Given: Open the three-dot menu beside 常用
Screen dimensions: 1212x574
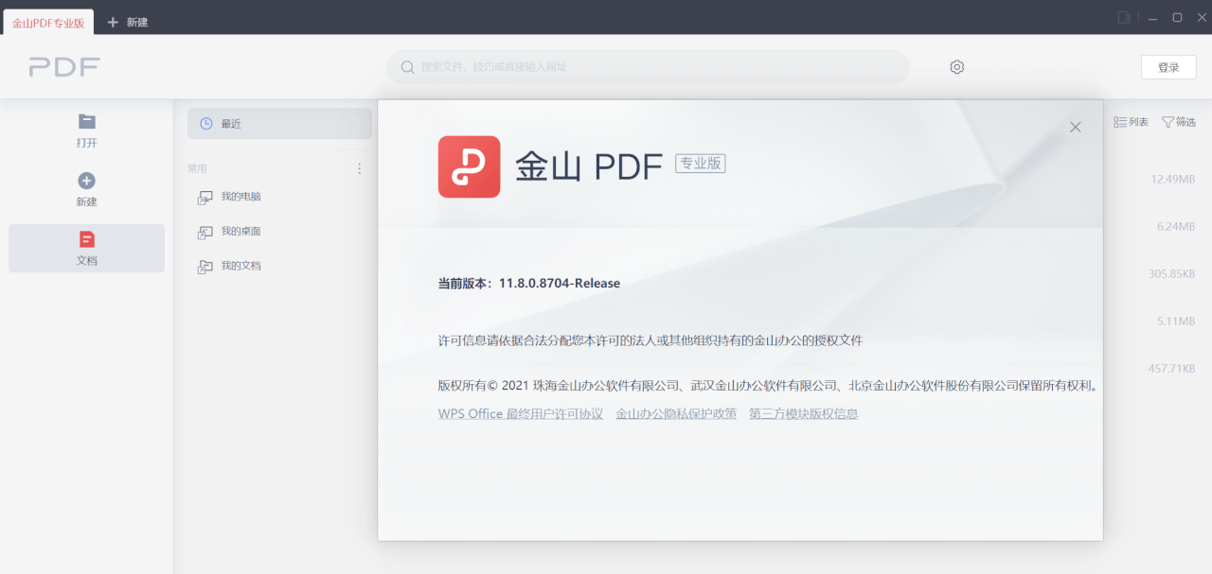Looking at the screenshot, I should 359,167.
